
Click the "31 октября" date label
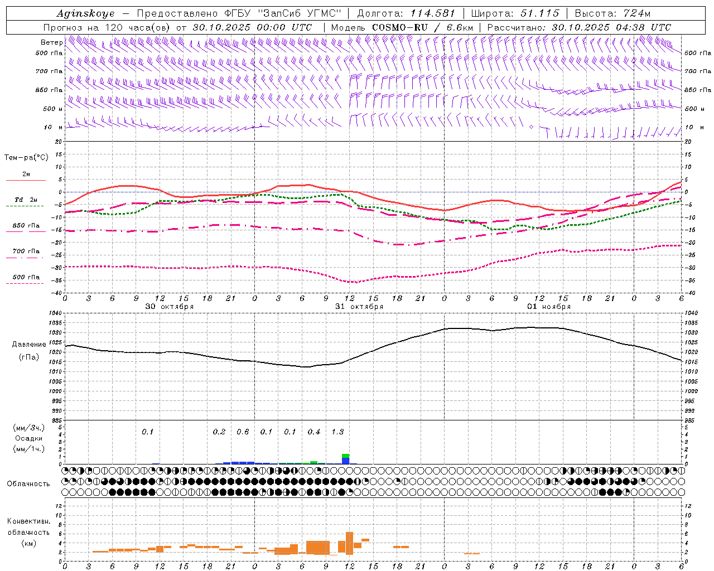click(359, 307)
